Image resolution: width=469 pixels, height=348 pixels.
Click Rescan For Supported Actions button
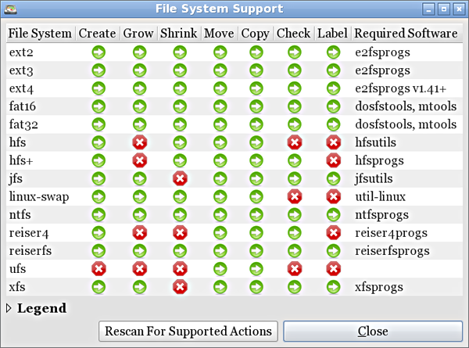pyautogui.click(x=188, y=331)
